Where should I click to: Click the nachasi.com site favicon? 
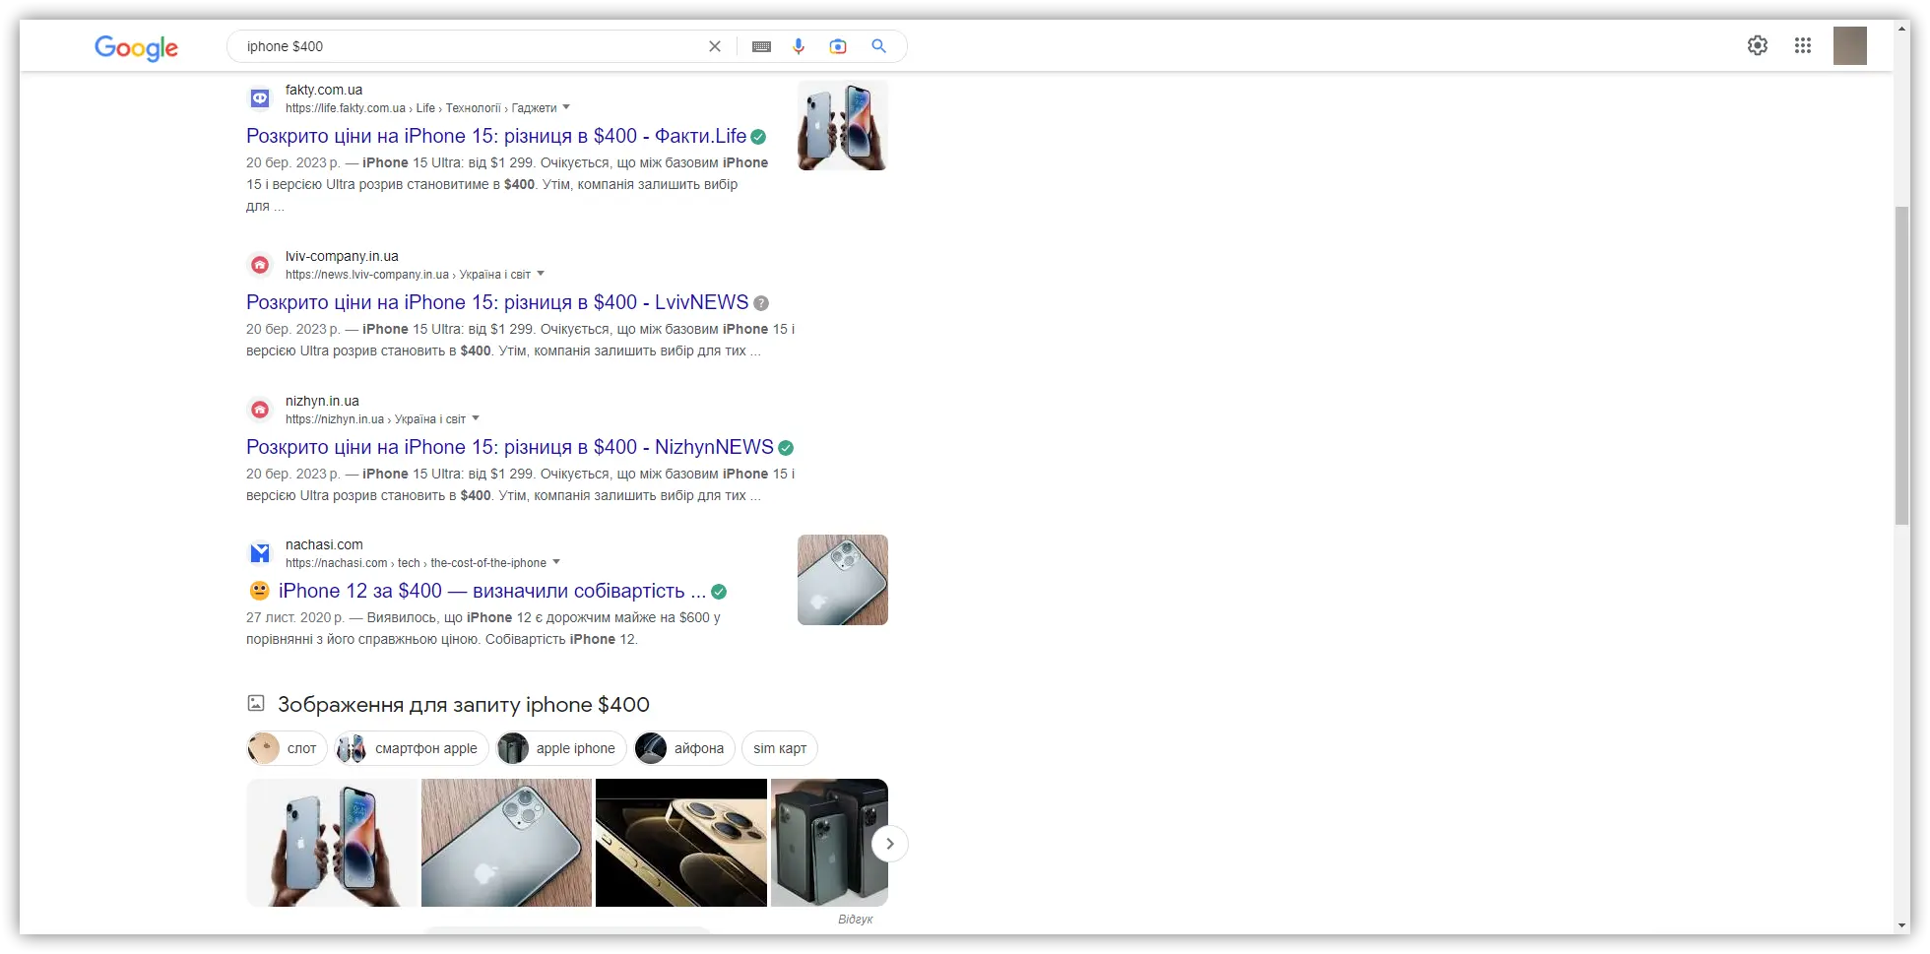point(260,553)
